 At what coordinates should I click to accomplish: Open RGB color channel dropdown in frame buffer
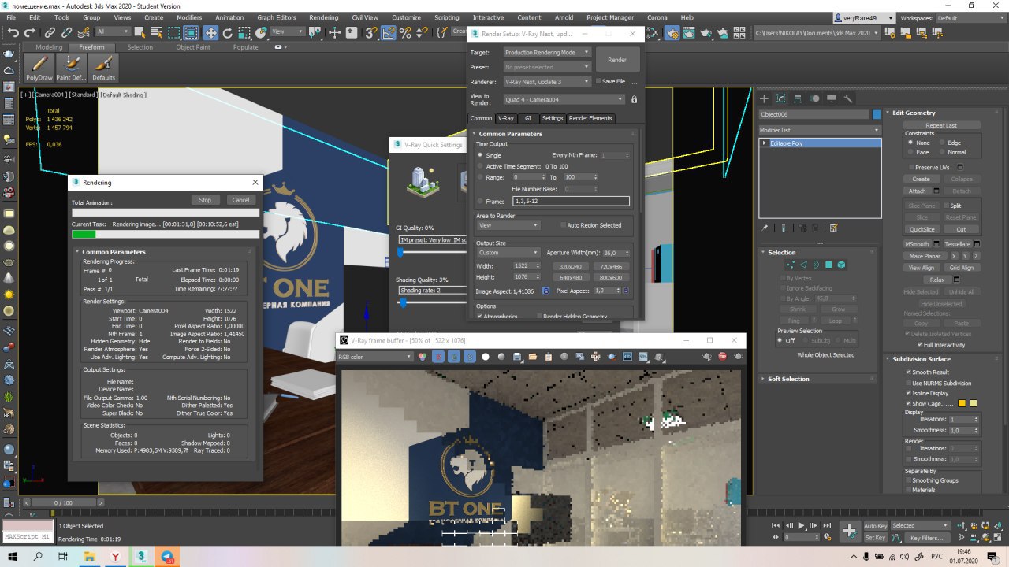pyautogui.click(x=375, y=357)
